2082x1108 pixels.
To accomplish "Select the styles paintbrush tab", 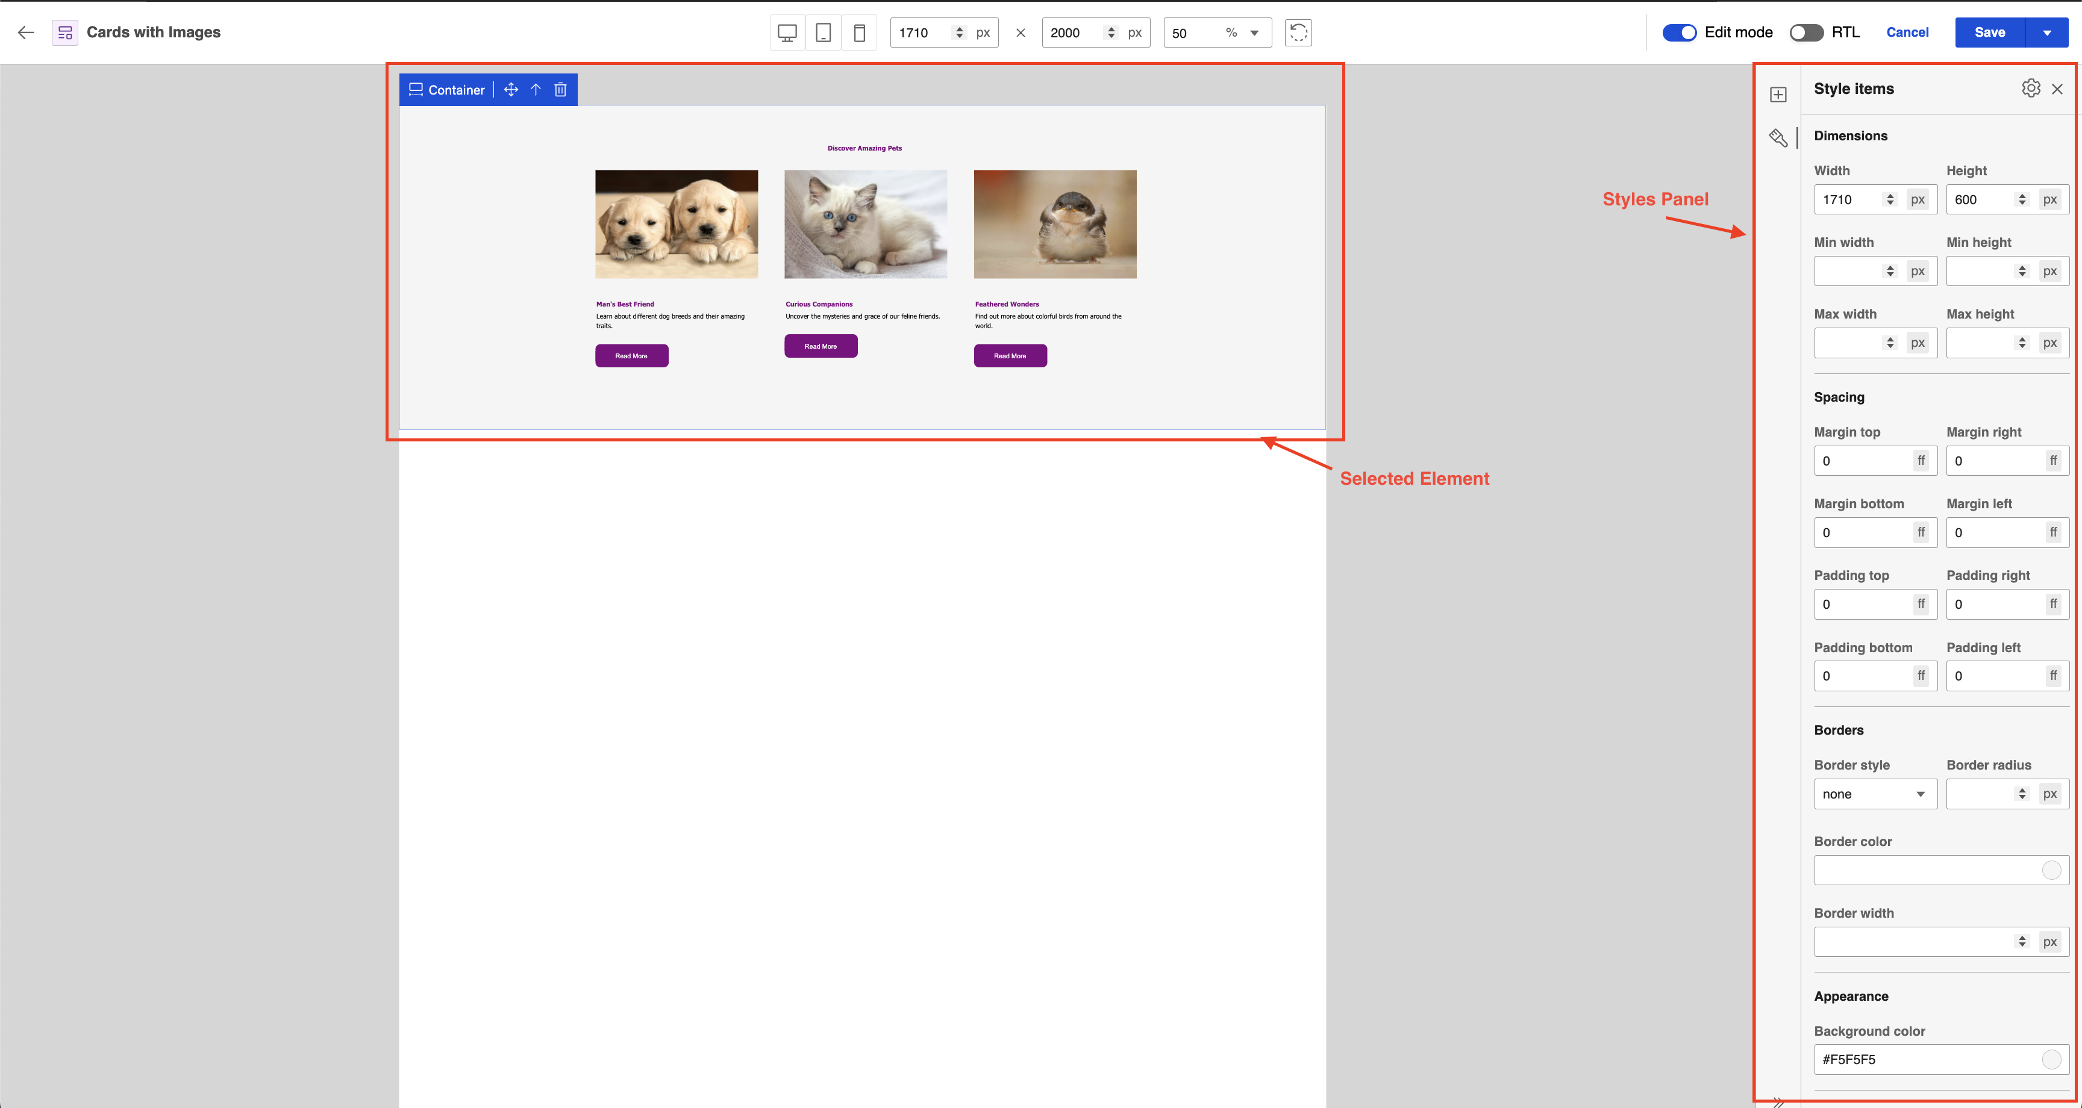I will click(1778, 137).
